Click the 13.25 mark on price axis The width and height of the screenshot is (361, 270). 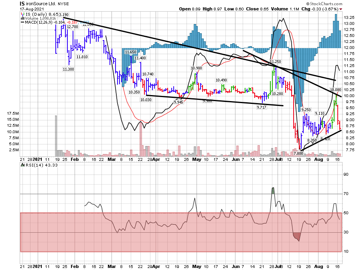(349, 17)
